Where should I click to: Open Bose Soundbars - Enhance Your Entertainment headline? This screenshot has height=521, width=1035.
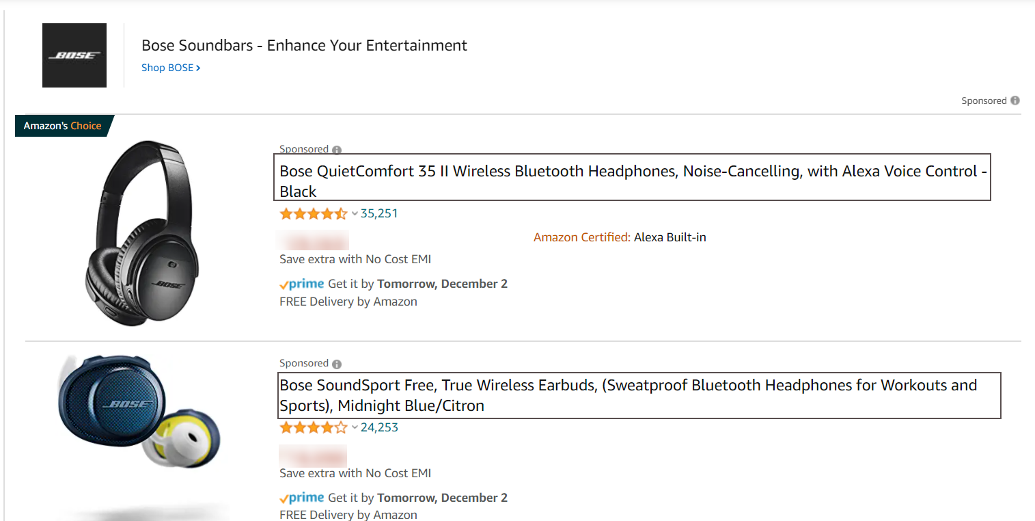tap(304, 45)
